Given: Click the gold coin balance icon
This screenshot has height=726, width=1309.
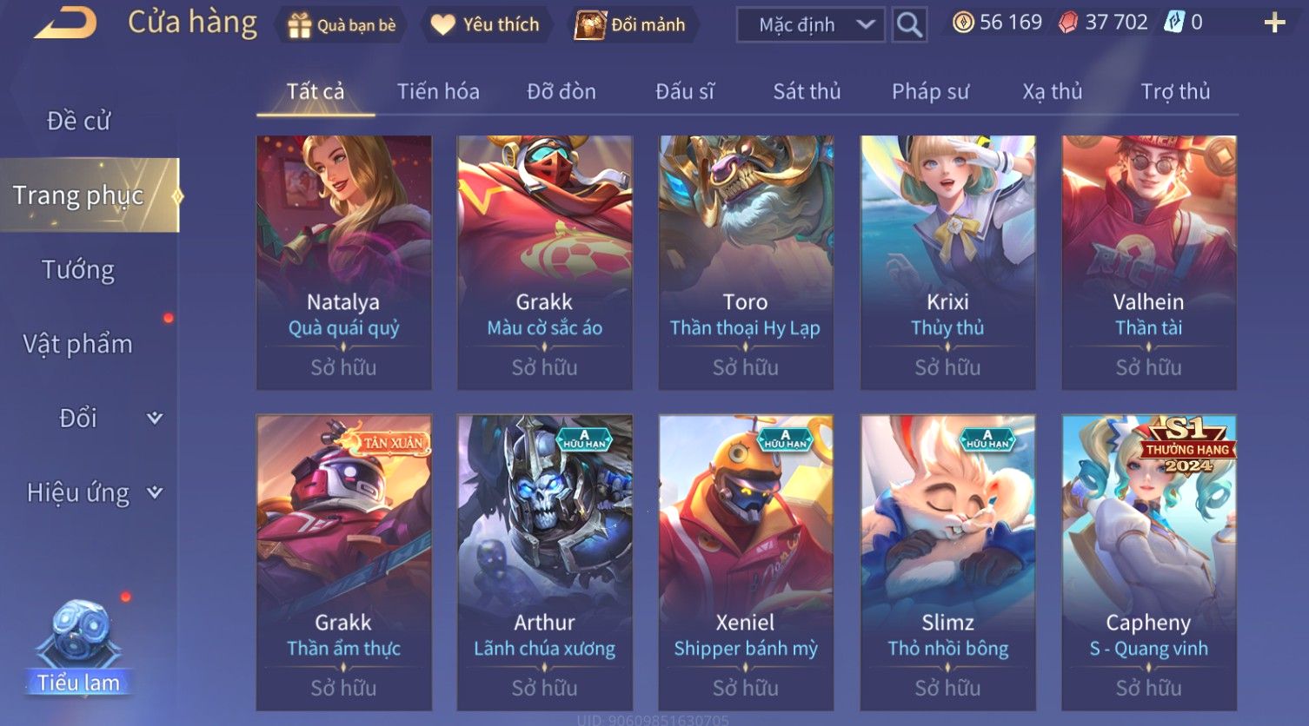Looking at the screenshot, I should 963,23.
